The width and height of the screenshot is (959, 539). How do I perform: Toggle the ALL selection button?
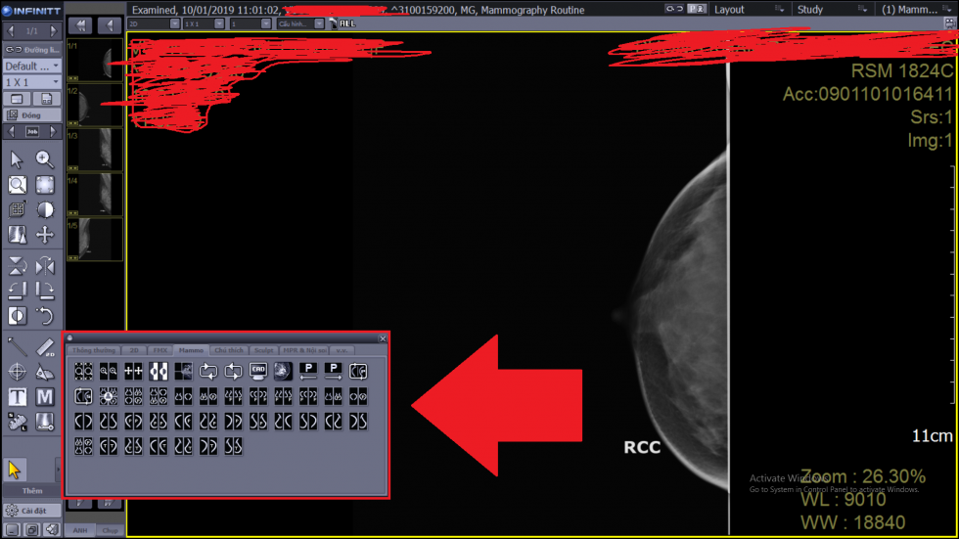click(x=345, y=23)
